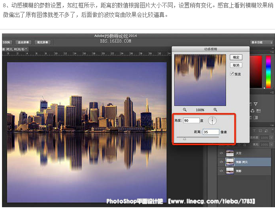
Task: Click the 填充屏幕 button
Action: coord(43,43)
